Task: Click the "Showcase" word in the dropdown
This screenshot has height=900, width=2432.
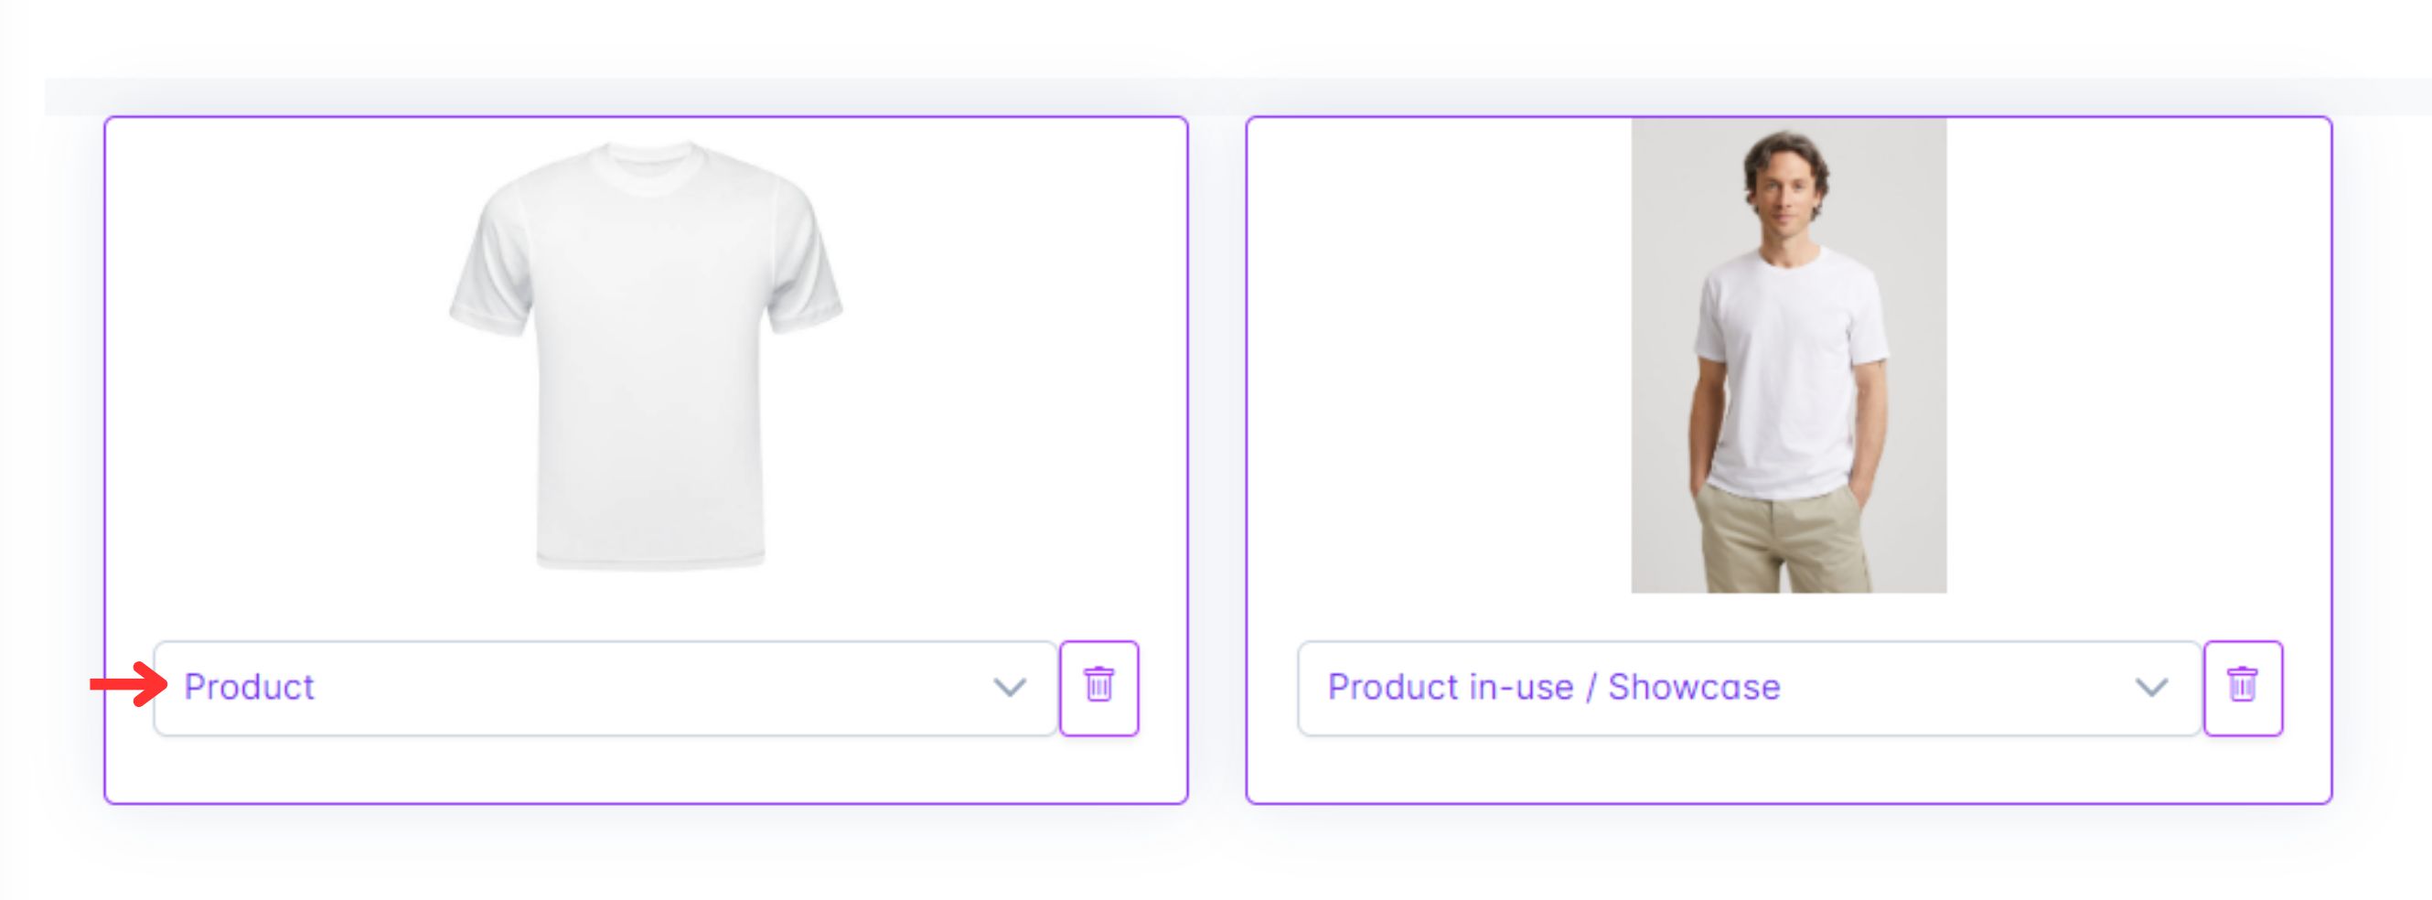Action: point(1694,687)
